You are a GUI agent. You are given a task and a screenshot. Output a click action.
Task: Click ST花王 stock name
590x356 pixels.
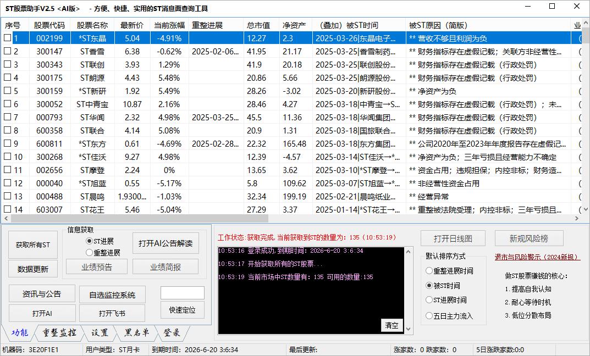pos(92,209)
